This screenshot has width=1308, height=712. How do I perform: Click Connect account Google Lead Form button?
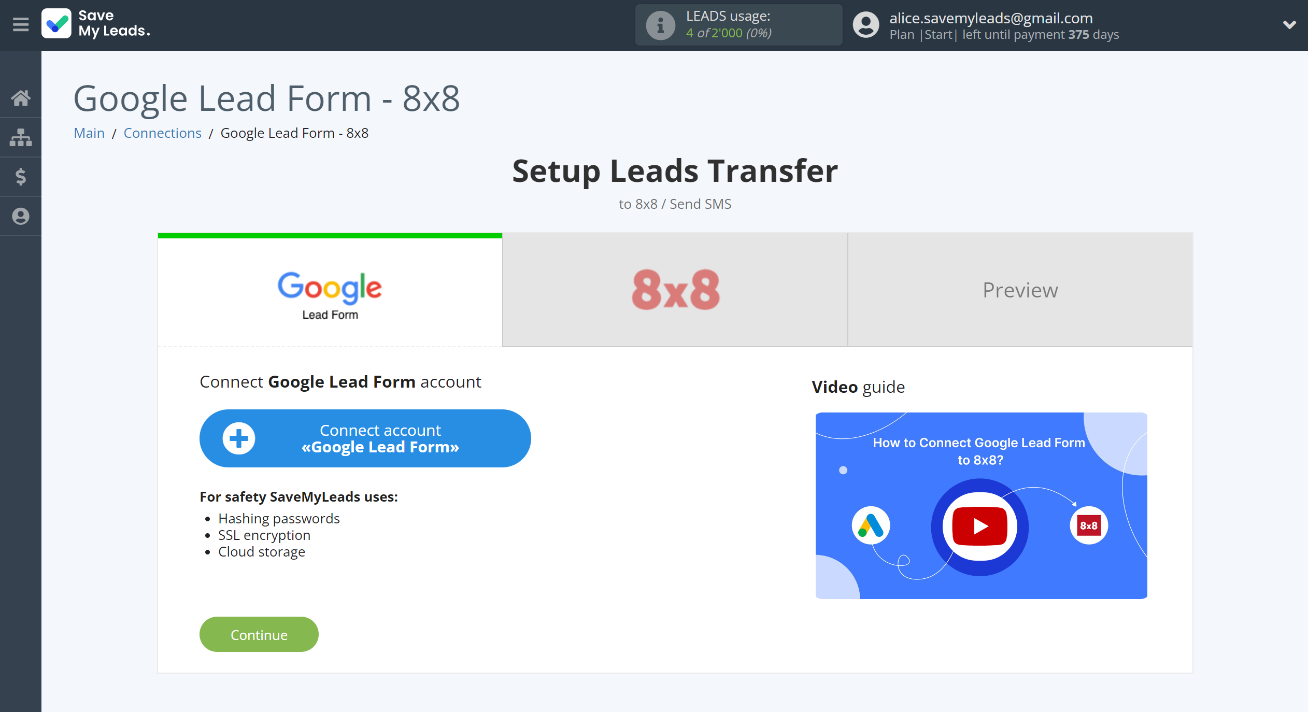[364, 438]
